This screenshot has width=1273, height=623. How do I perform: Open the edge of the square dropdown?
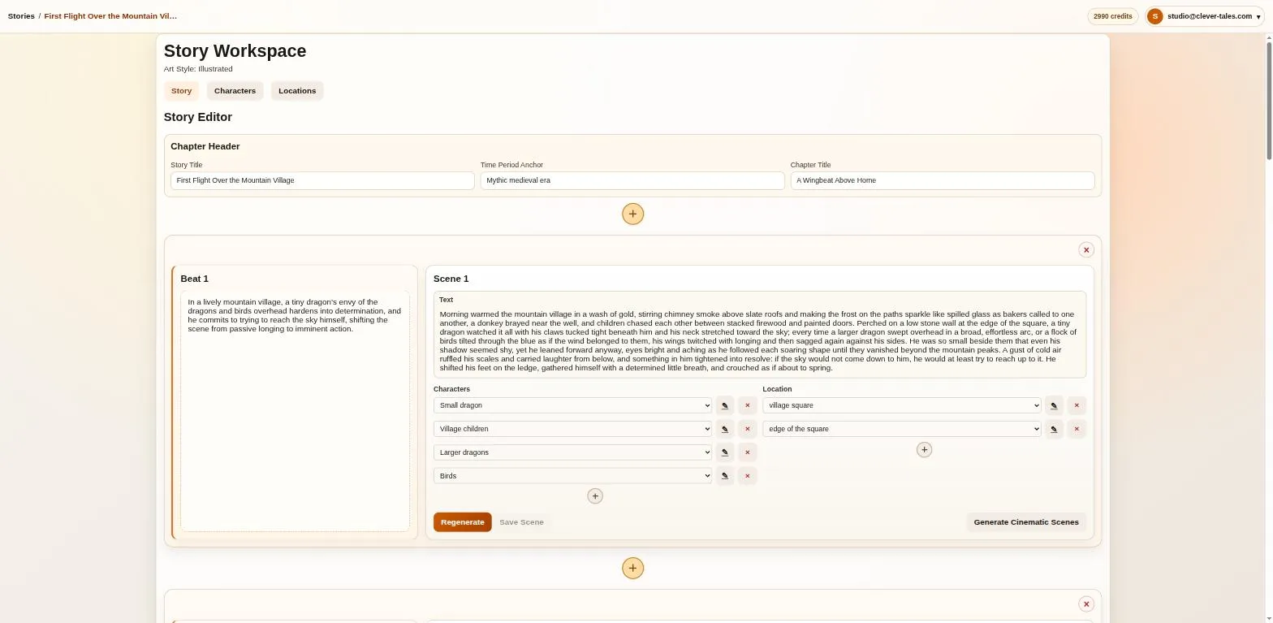click(901, 429)
